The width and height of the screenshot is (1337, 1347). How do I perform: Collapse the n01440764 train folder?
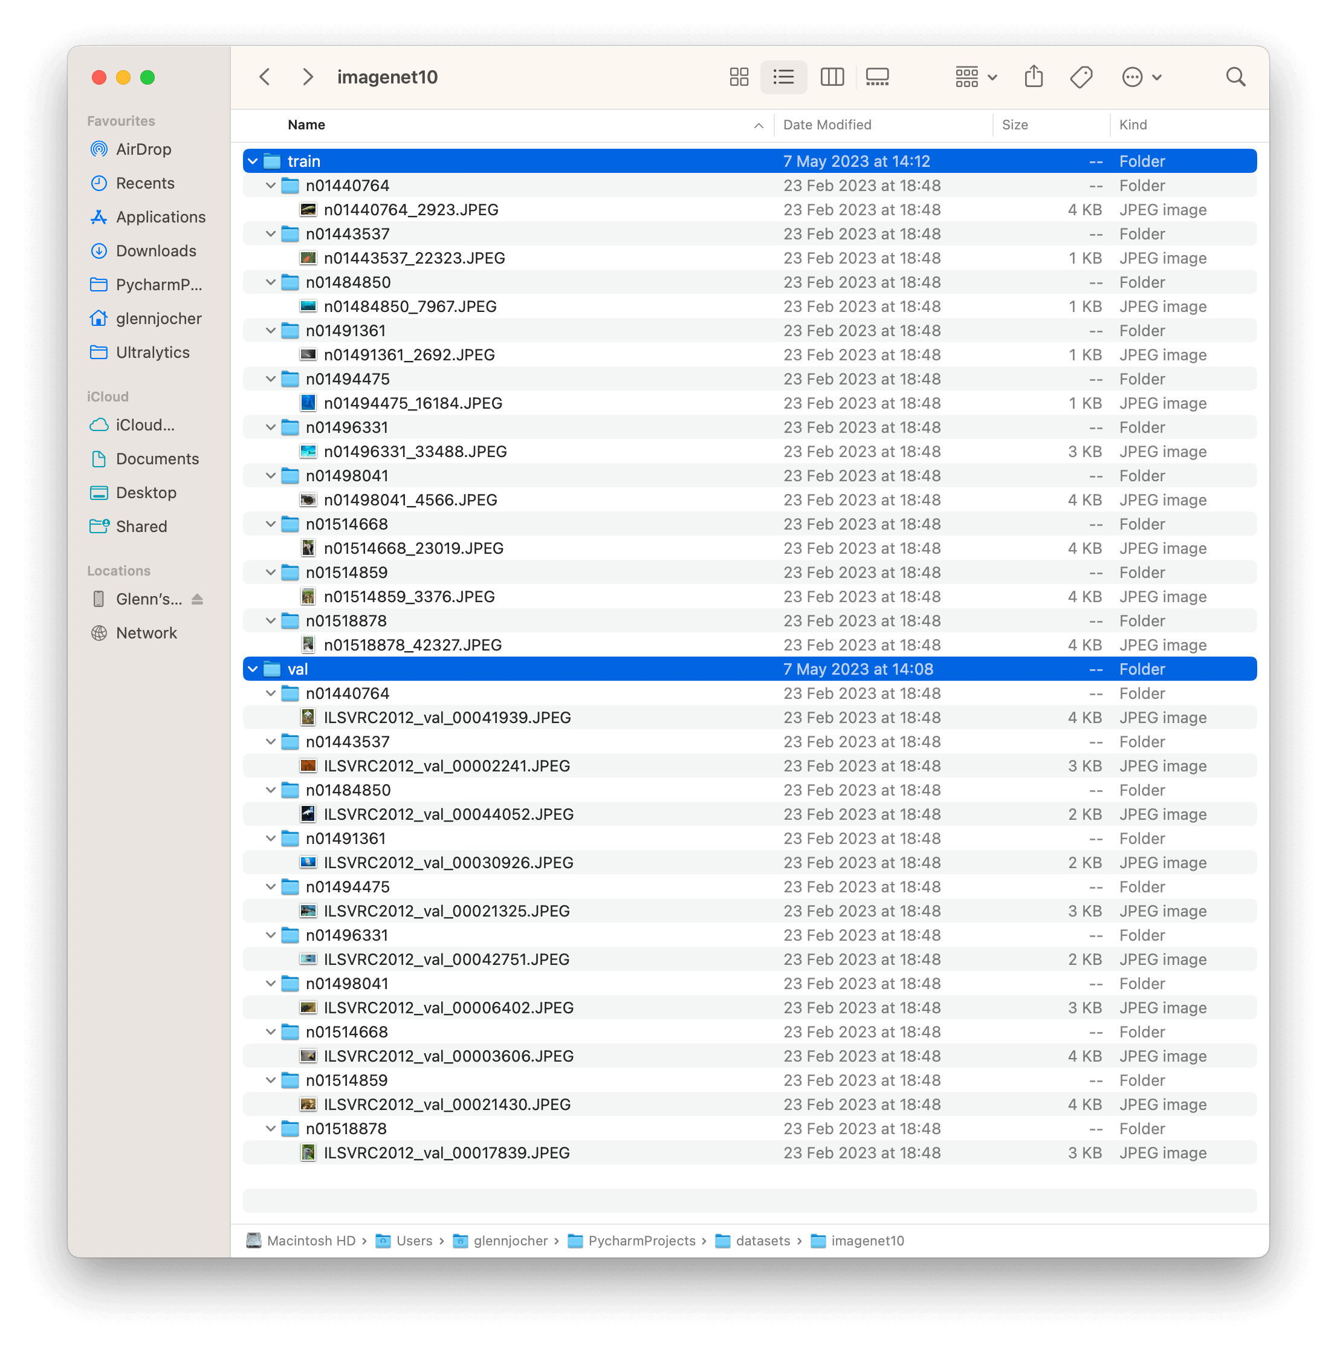271,185
